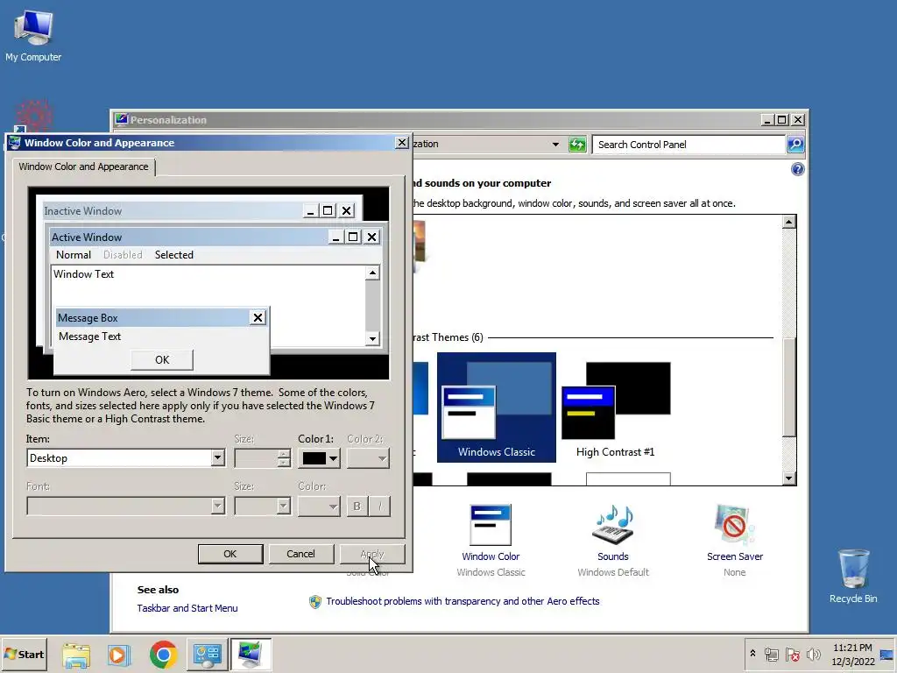Click theme list scrollbar down arrow
897x673 pixels.
[789, 478]
